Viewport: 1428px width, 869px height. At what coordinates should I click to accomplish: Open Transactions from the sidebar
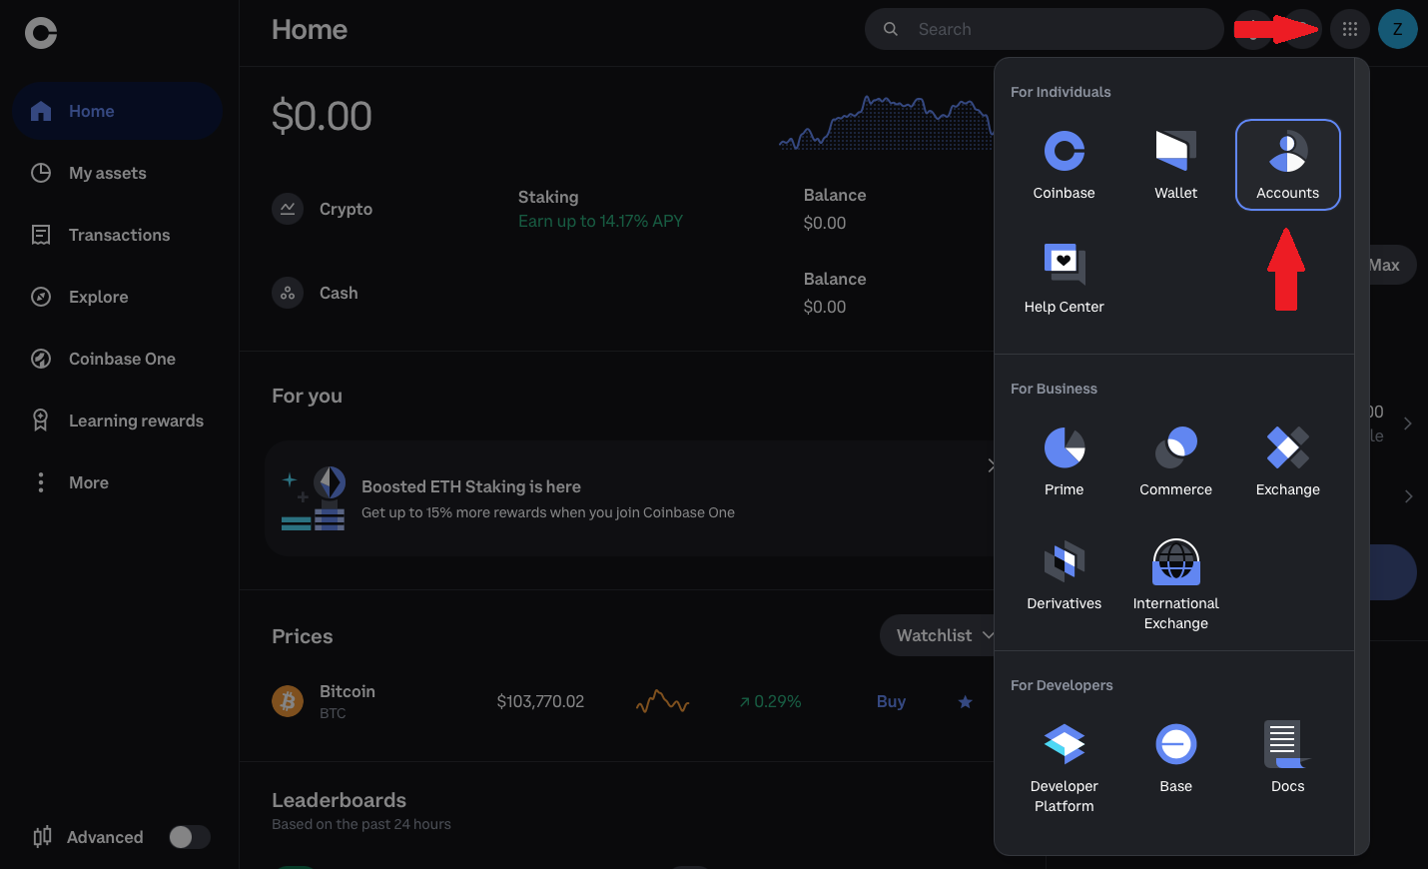[119, 235]
